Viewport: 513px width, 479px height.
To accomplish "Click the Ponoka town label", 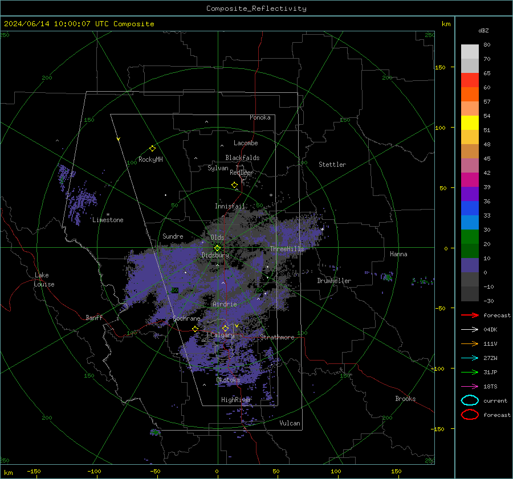I will click(260, 117).
